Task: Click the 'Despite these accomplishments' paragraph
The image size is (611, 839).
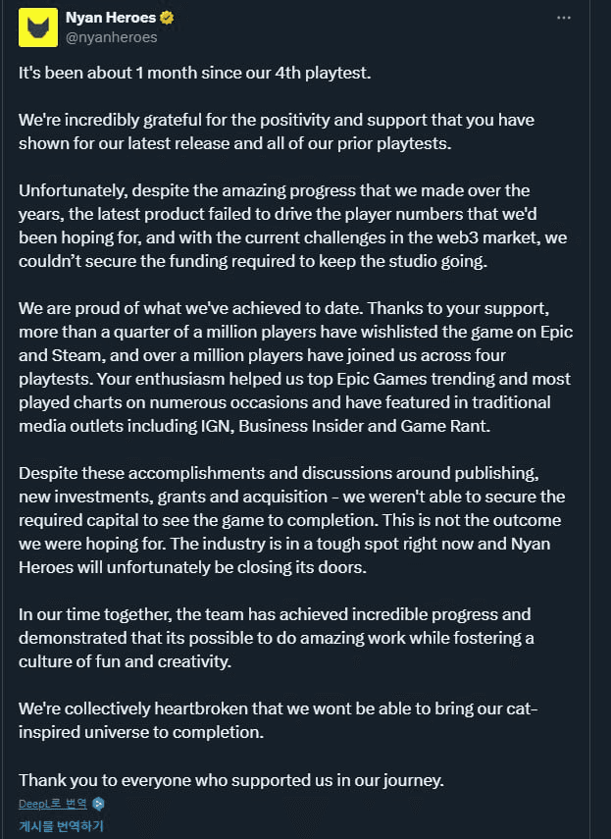Action: (292, 520)
